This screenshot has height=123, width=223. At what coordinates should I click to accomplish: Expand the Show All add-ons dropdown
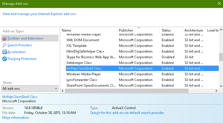click(x=30, y=89)
